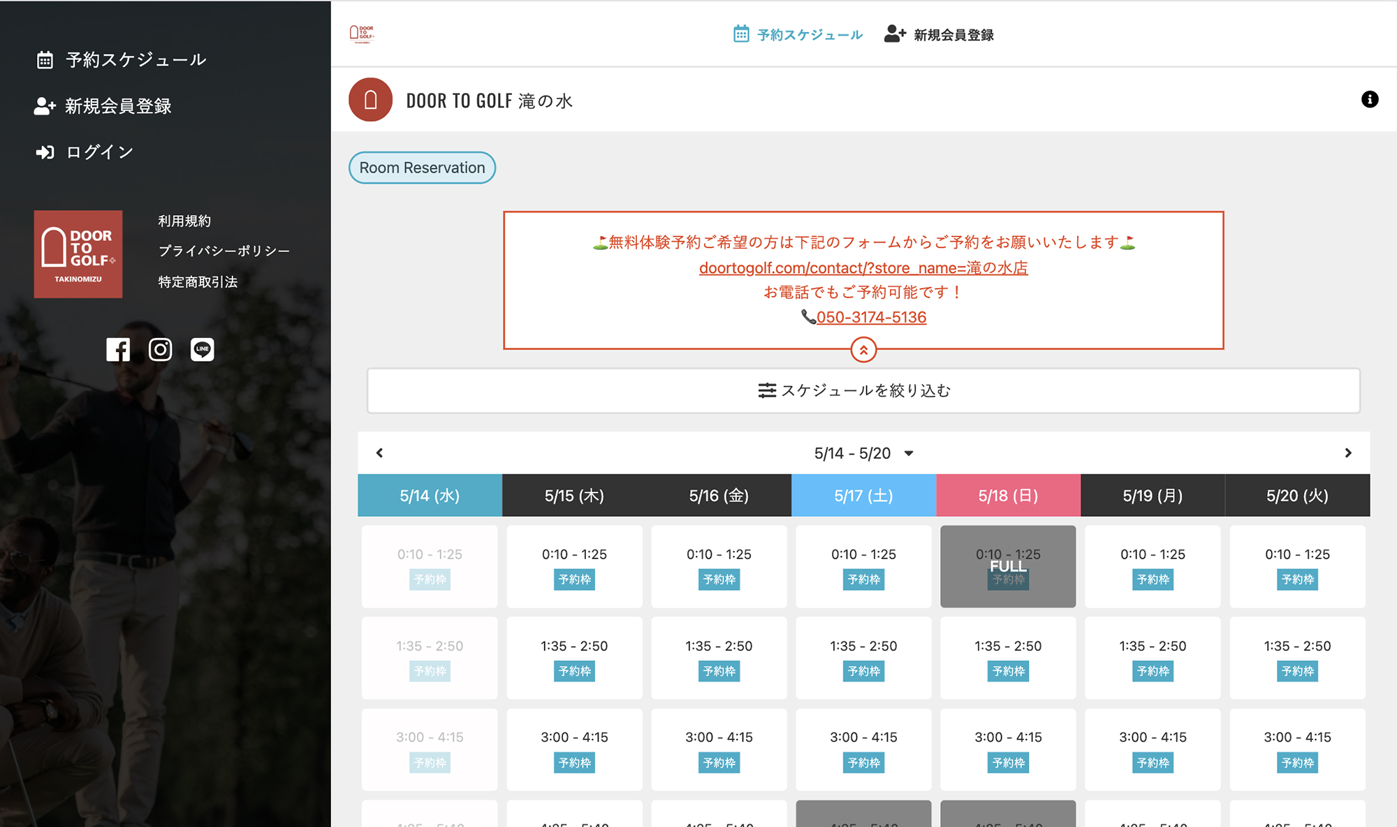
Task: Book the 5/15 3:00 - 4:15 slot
Action: click(x=574, y=749)
